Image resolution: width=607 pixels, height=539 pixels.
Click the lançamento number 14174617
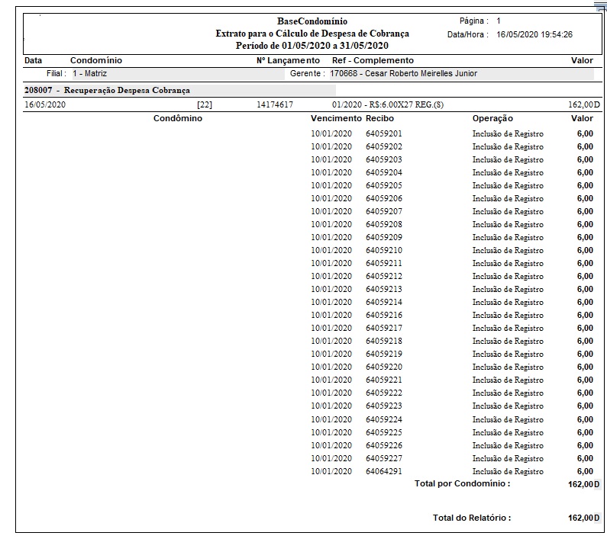(x=275, y=104)
